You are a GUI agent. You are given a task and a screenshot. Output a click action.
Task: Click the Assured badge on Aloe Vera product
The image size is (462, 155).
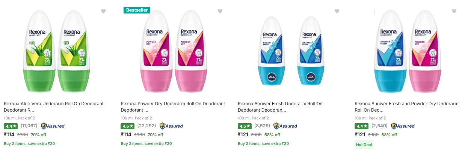pos(53,126)
